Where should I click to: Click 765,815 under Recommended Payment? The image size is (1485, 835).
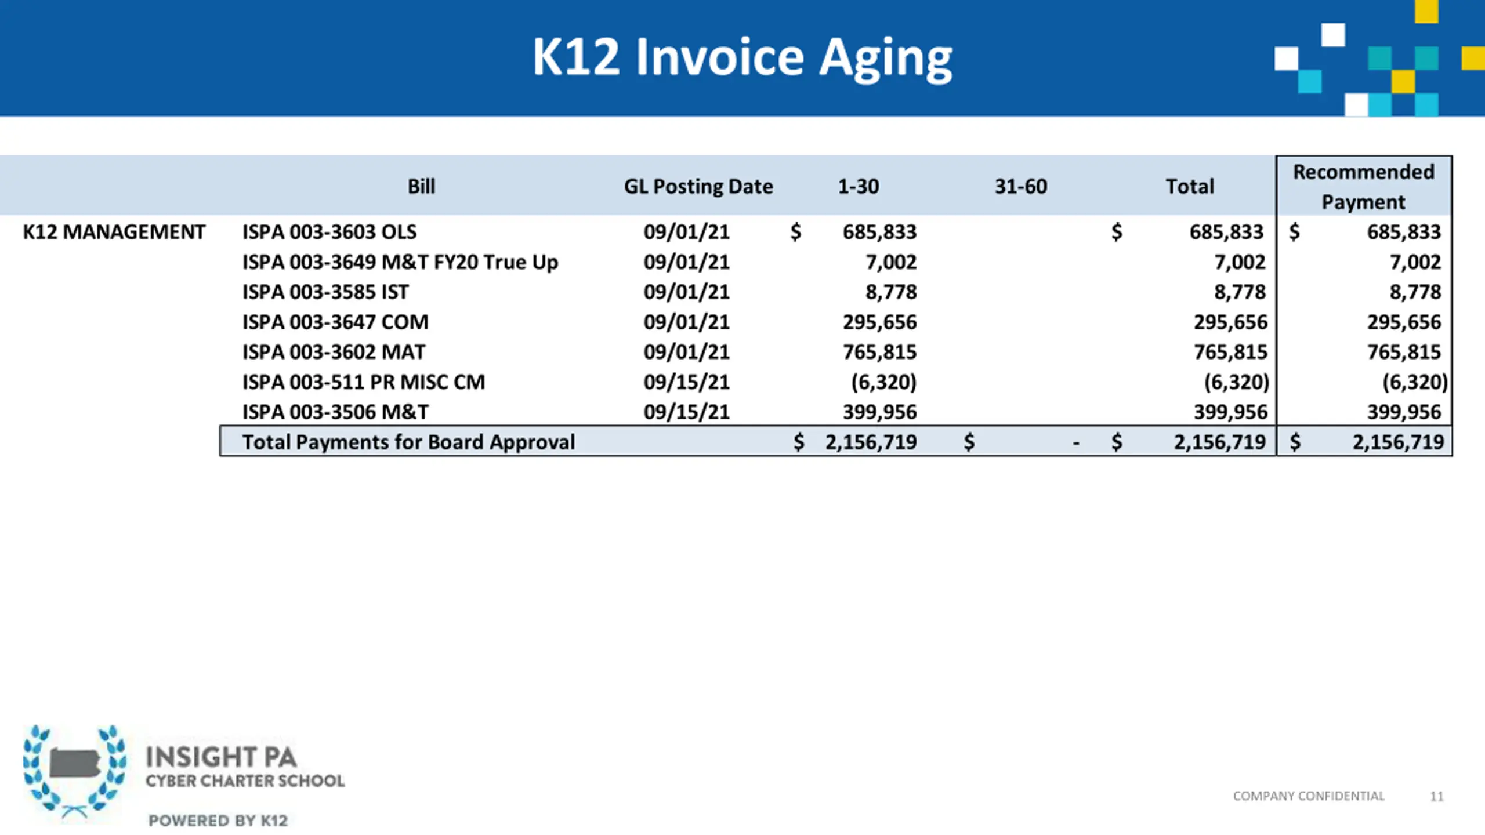1404,352
